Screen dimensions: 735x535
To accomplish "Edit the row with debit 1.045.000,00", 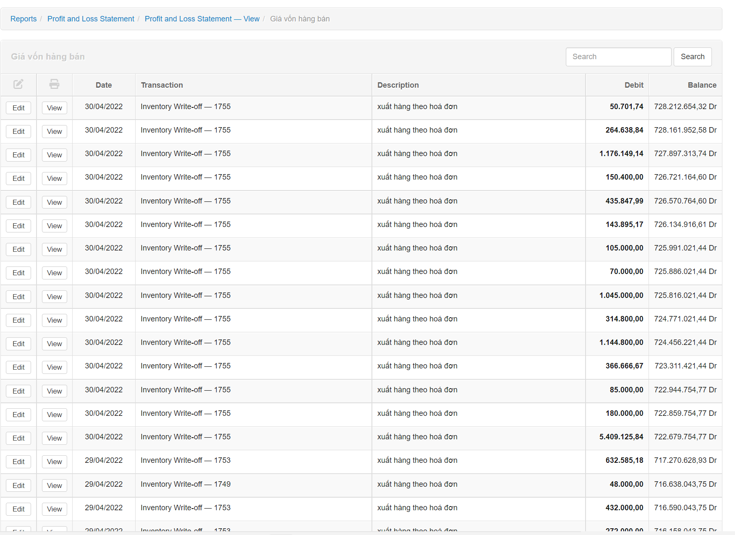I will click(18, 297).
